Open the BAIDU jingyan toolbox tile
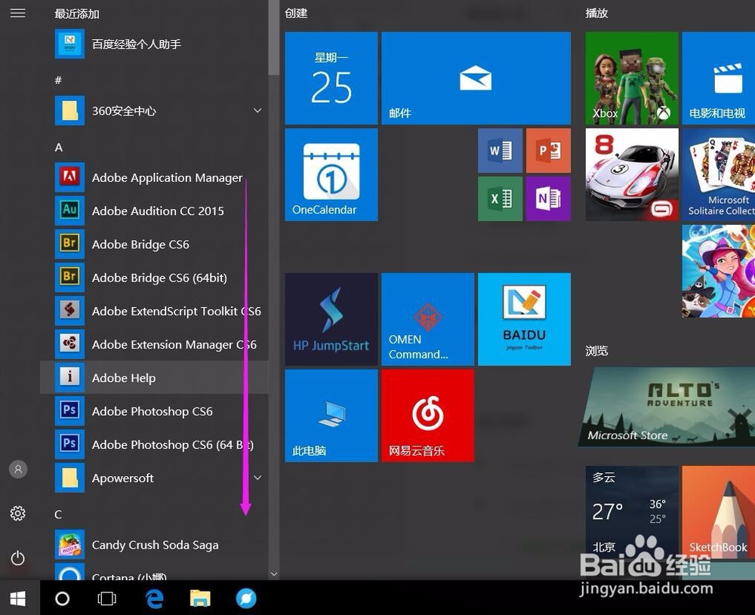 525,319
